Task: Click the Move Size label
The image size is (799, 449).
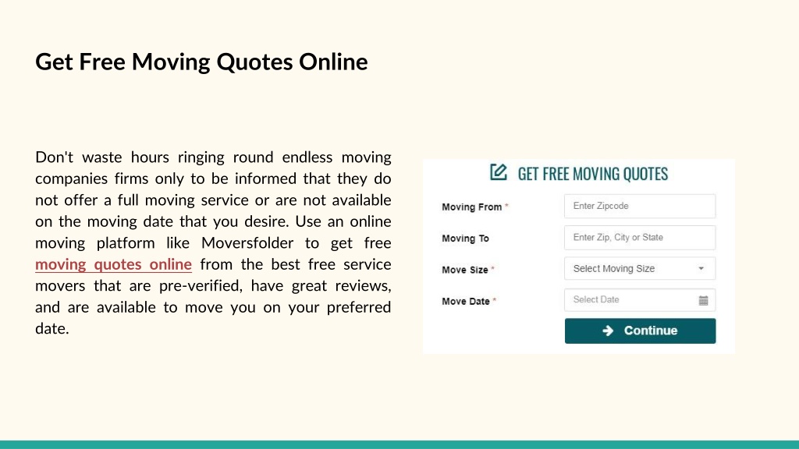Action: click(x=465, y=270)
